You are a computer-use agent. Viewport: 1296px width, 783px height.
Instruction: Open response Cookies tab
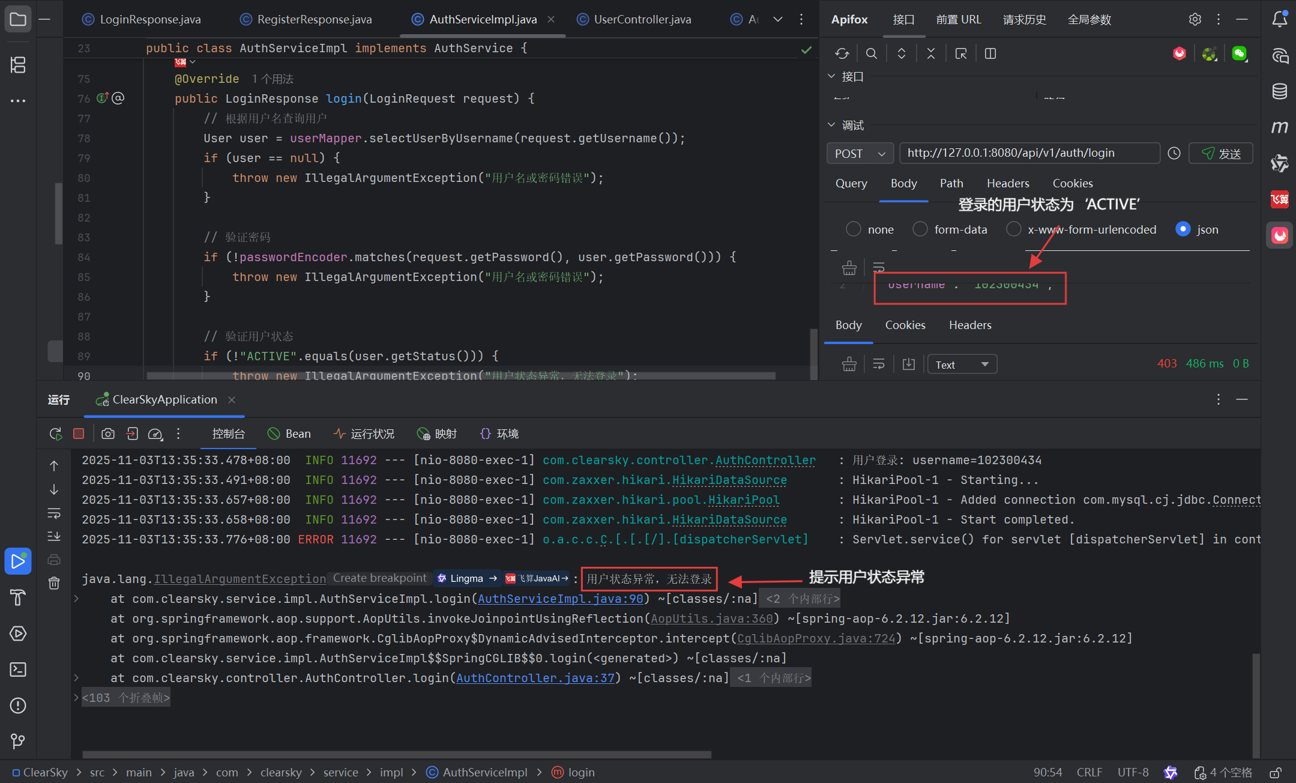[x=905, y=325]
